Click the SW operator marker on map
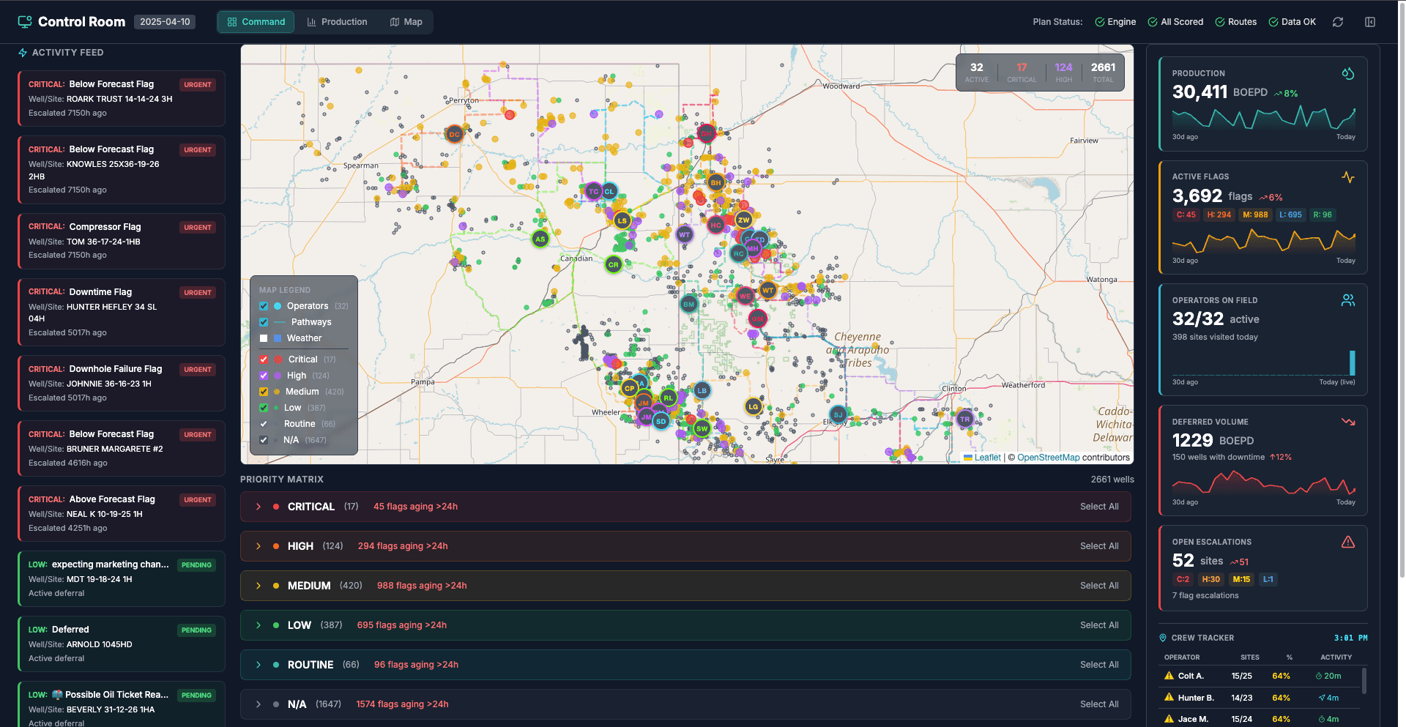The height and width of the screenshot is (727, 1406). pos(702,428)
